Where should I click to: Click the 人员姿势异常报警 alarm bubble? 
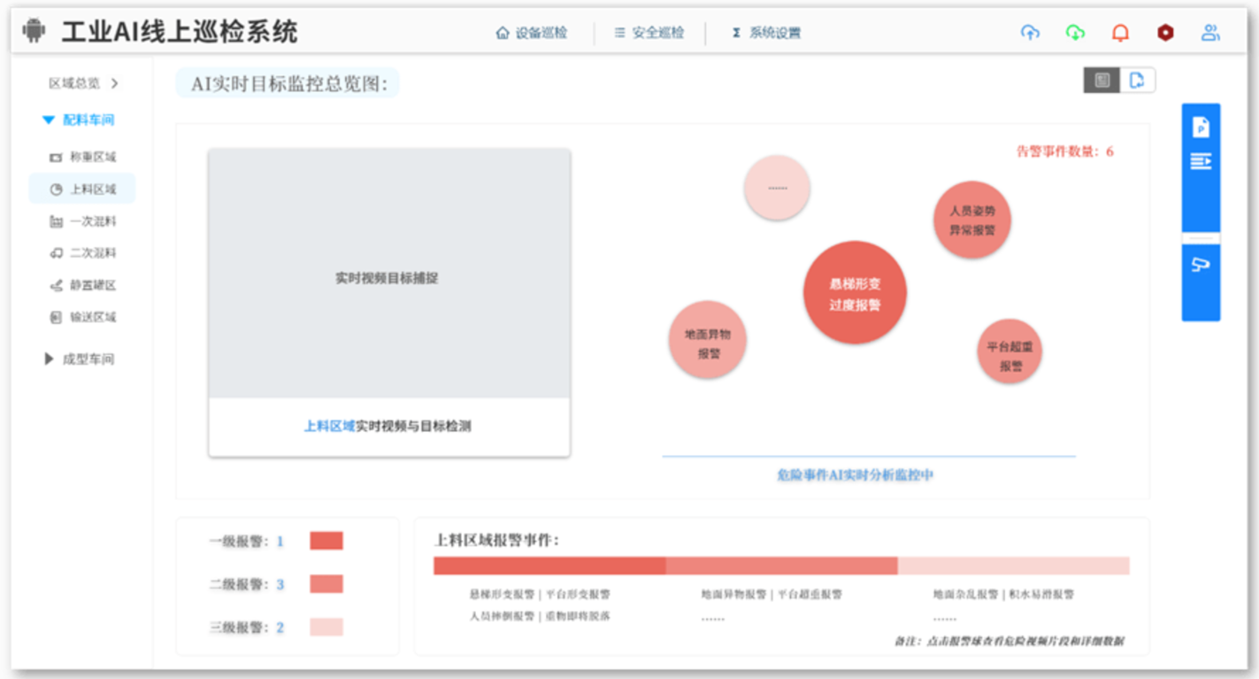[972, 220]
